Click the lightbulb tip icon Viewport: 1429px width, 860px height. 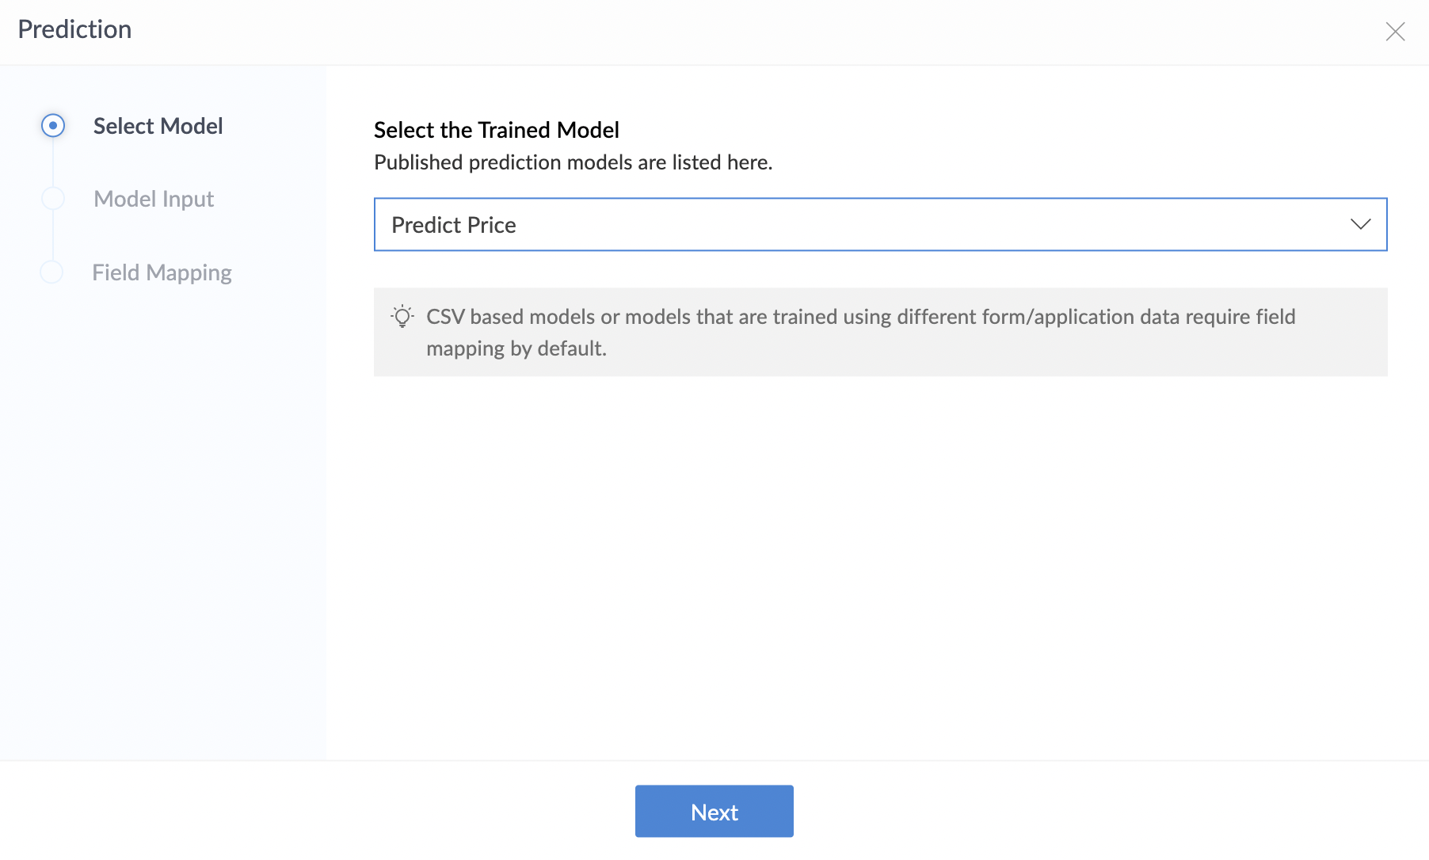[402, 317]
